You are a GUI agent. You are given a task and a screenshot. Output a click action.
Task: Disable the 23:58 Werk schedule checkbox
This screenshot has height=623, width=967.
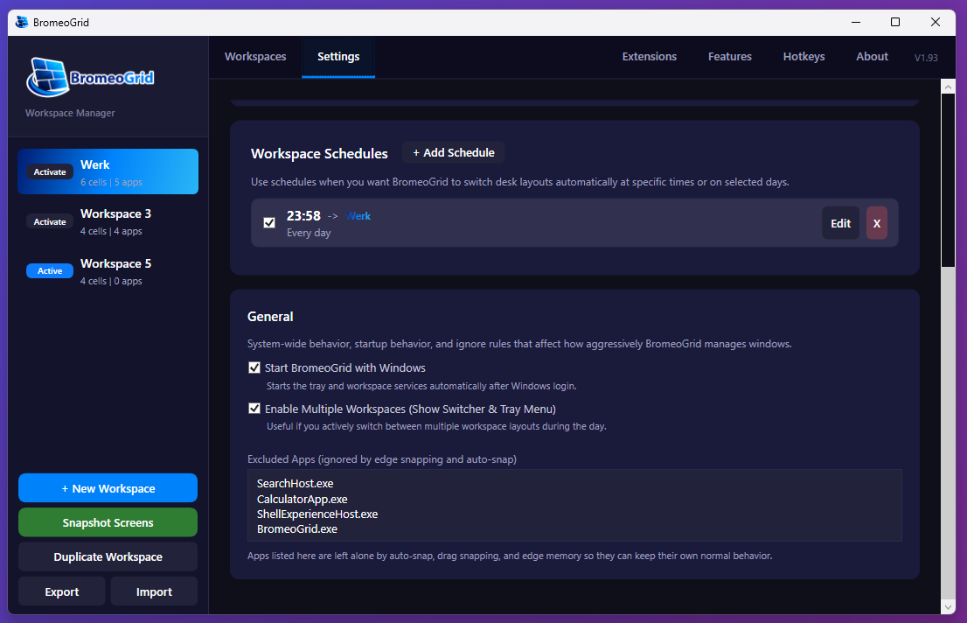coord(269,223)
